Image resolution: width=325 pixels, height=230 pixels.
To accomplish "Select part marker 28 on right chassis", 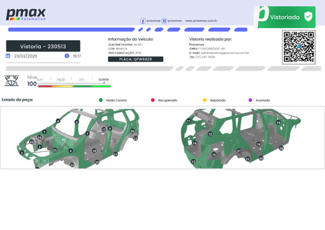I will click(x=281, y=148).
